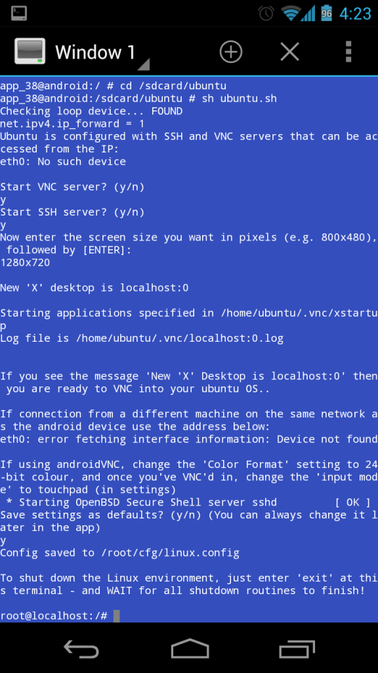Close the current terminal window with the X icon
The image size is (378, 673).
click(289, 52)
